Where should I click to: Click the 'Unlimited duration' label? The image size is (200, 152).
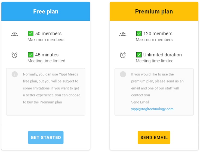click(162, 55)
